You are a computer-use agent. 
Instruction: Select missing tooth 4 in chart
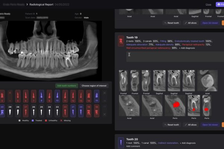pyautogui.click(x=10, y=96)
